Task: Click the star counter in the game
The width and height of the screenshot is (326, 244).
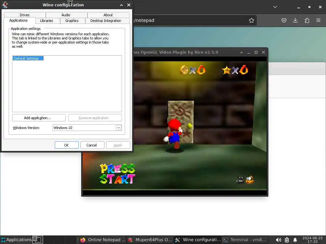Action: [235, 70]
